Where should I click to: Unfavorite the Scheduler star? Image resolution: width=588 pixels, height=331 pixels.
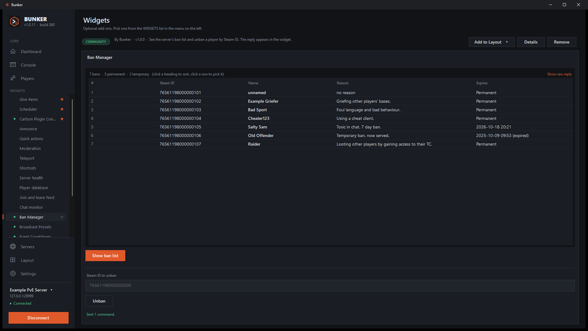[x=62, y=109]
